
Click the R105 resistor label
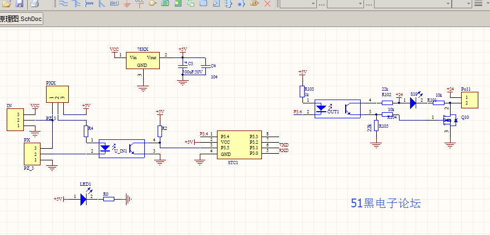pyautogui.click(x=383, y=126)
